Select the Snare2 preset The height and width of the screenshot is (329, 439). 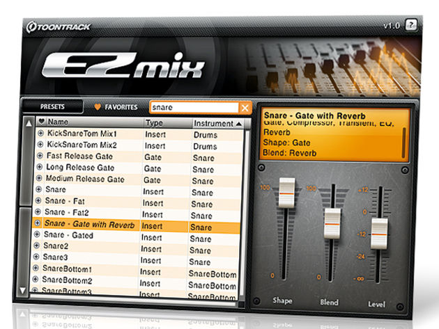point(56,246)
